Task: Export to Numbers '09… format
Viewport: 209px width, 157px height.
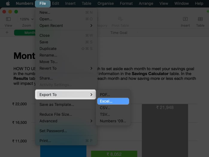Action: tap(113, 121)
